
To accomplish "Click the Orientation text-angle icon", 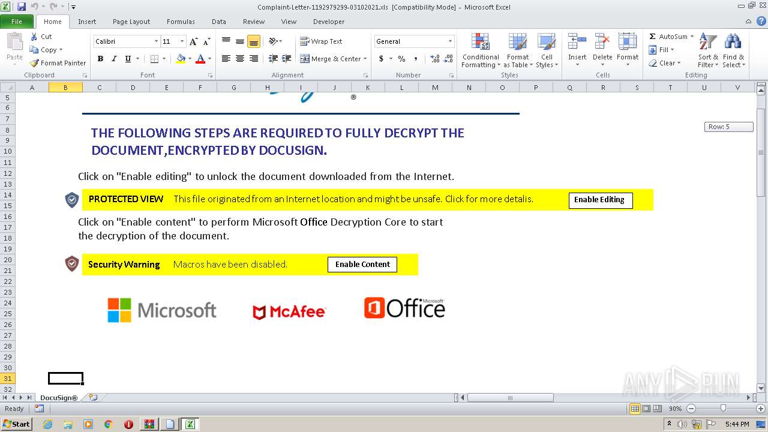I will (274, 41).
